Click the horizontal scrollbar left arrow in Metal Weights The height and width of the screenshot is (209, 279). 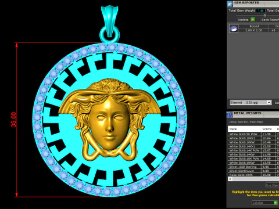[x=230, y=179]
